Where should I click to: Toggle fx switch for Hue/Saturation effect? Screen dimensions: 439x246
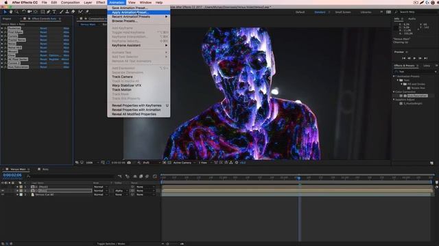(5, 67)
